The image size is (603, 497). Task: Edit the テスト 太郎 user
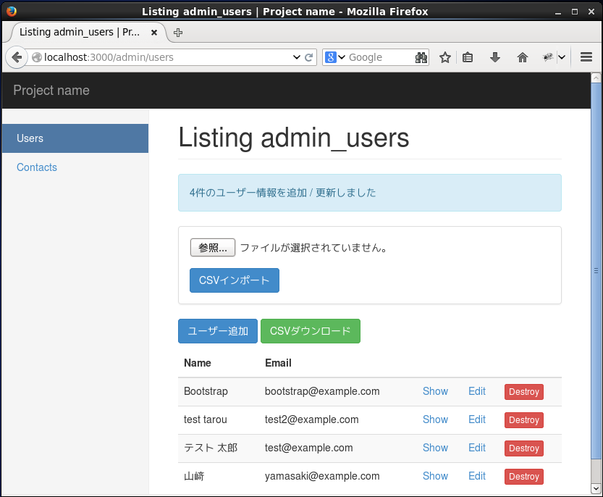(x=477, y=448)
